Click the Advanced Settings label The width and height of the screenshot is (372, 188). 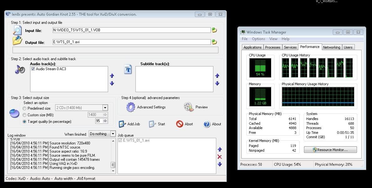click(x=151, y=107)
